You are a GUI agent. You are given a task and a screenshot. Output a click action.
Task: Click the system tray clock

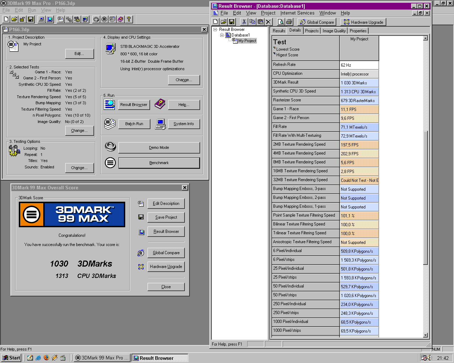coord(443,358)
